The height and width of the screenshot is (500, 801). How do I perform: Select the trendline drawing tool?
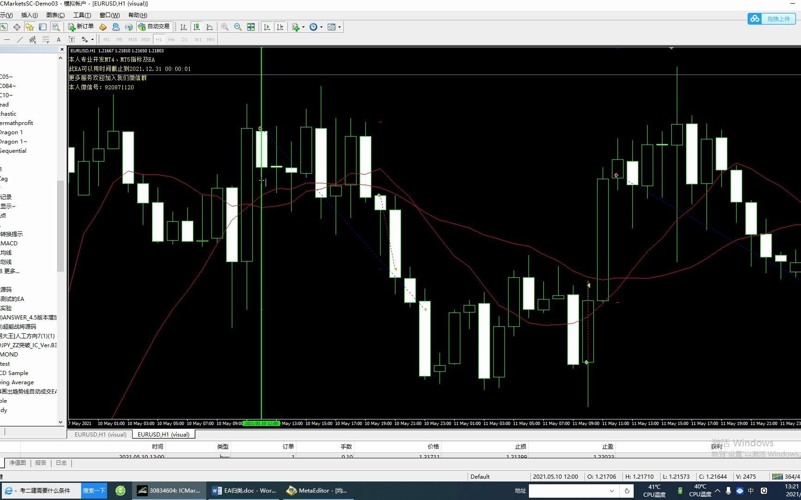(x=19, y=39)
